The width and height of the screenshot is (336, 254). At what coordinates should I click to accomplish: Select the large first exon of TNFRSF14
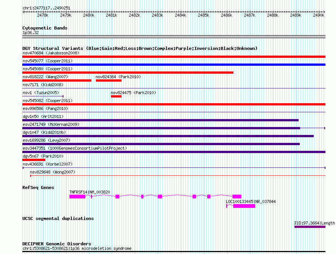pyautogui.click(x=77, y=197)
